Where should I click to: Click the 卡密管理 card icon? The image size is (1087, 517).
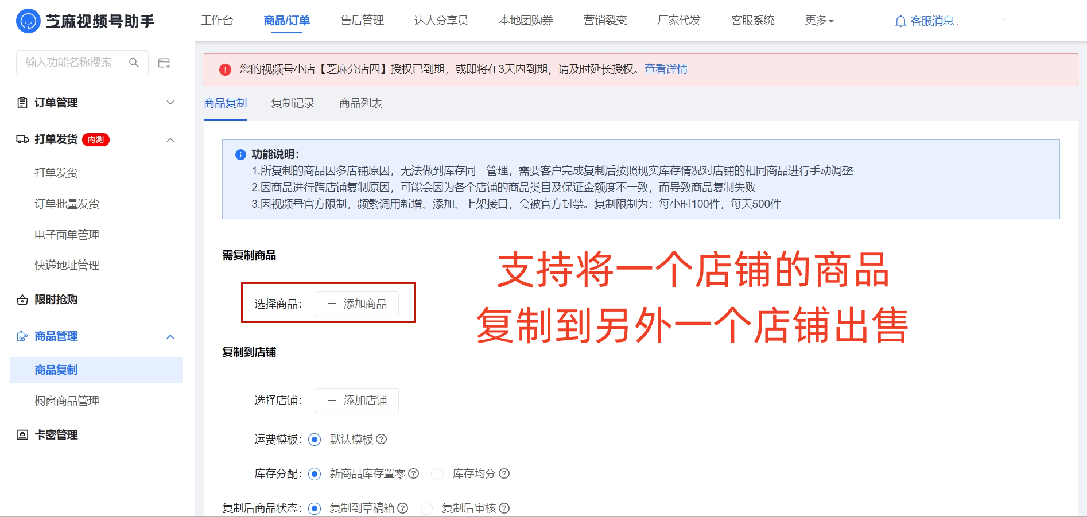coord(21,434)
